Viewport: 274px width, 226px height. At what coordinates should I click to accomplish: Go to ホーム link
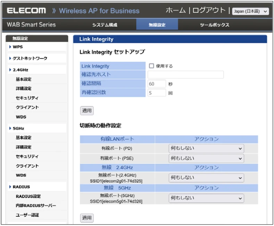175,10
